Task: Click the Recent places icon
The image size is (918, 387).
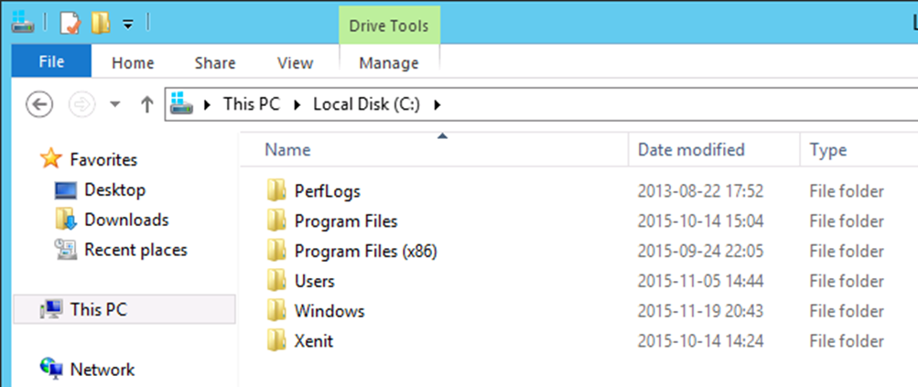Action: (66, 250)
